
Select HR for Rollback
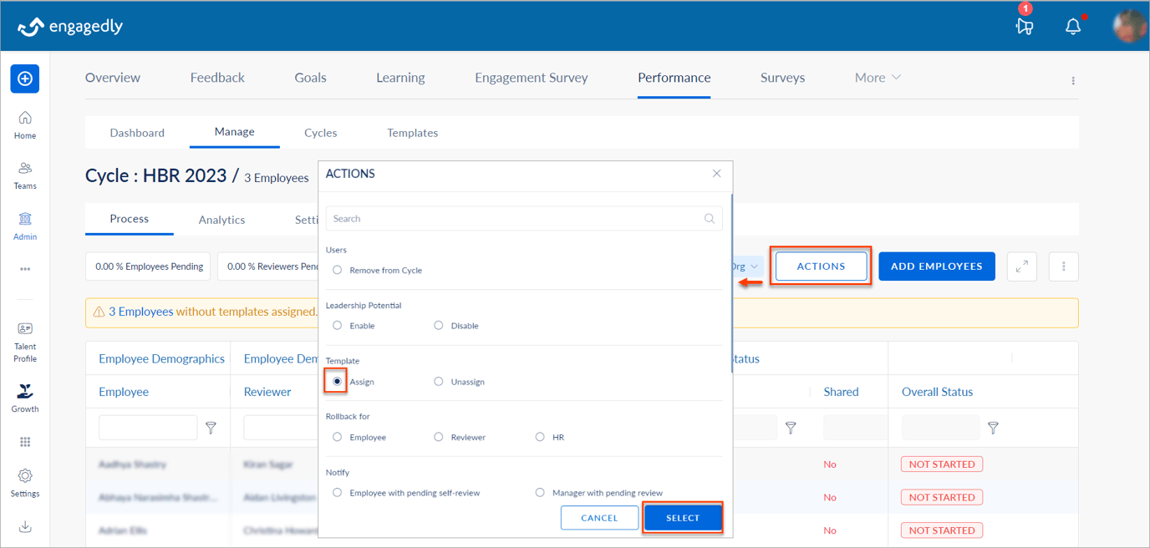point(539,436)
